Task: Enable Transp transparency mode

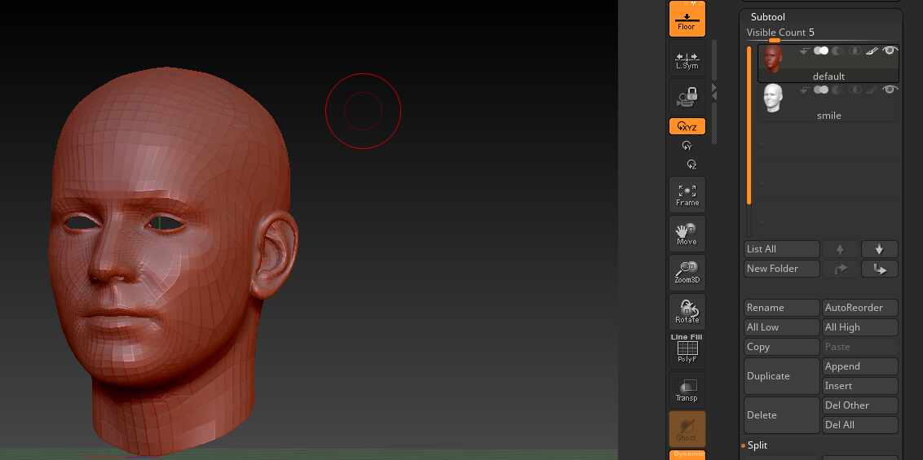Action: pos(687,389)
